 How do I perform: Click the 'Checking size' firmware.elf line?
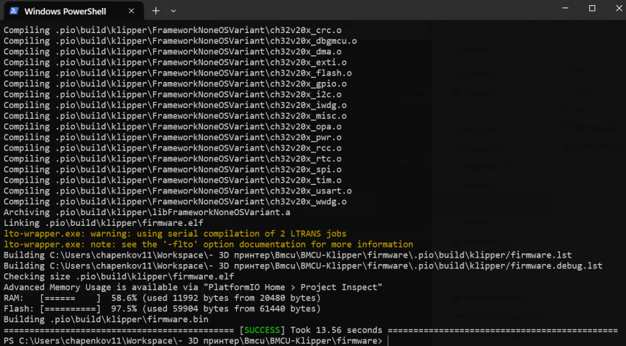pyautogui.click(x=119, y=276)
